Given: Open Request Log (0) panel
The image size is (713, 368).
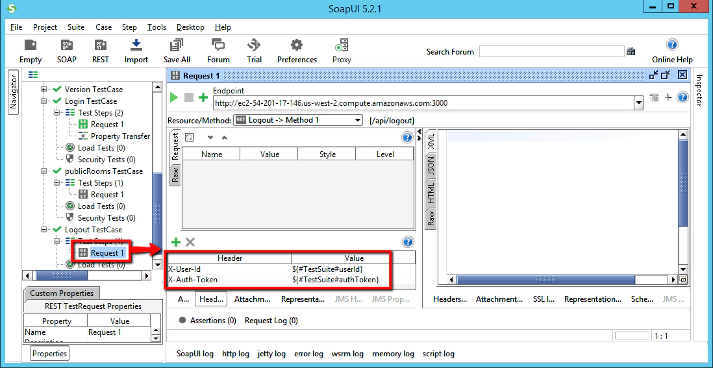Looking at the screenshot, I should click(x=271, y=321).
